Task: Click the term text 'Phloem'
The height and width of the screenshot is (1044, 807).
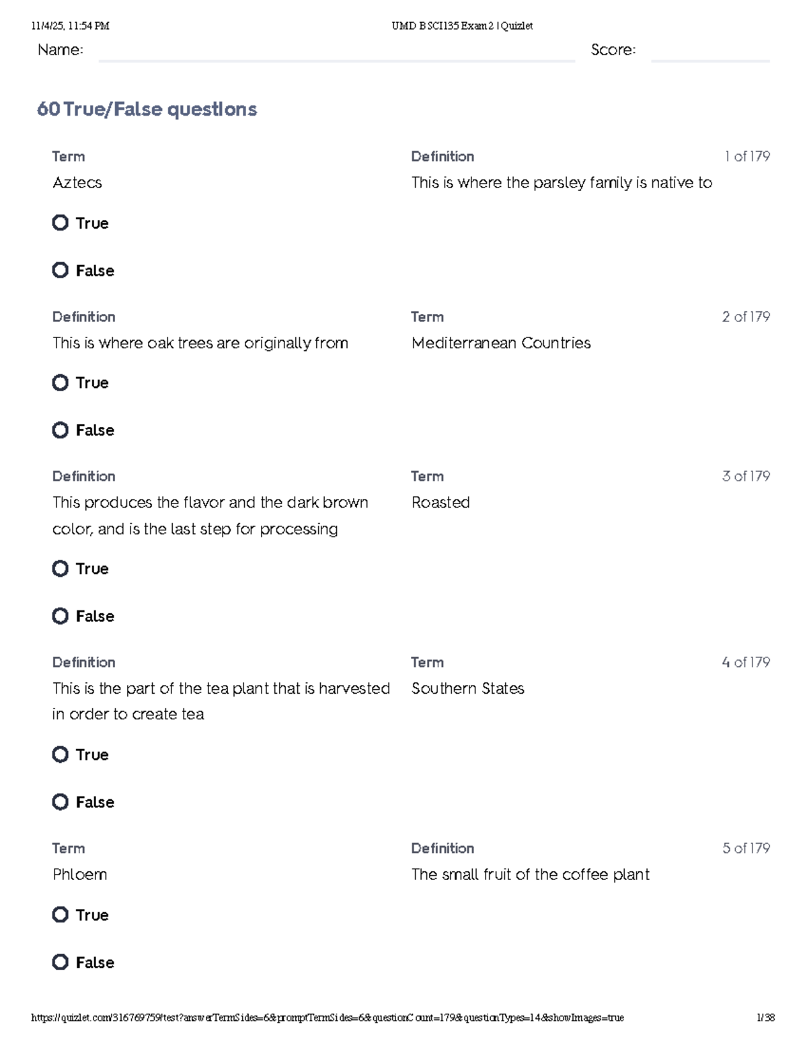Action: tap(80, 875)
